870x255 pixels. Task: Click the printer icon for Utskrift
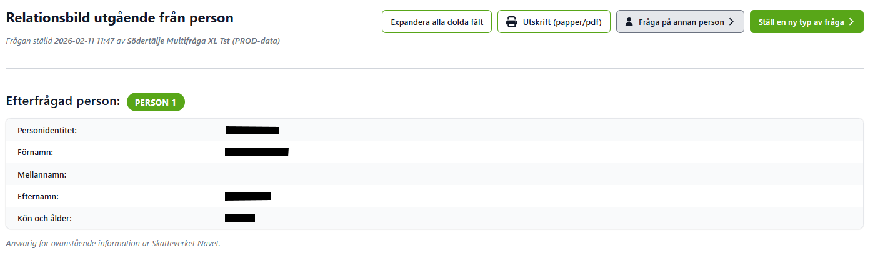click(x=511, y=22)
